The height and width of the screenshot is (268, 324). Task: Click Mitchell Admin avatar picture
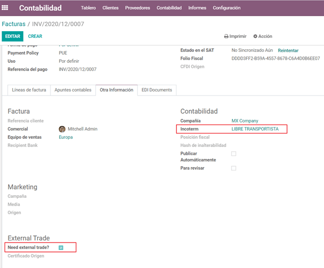point(62,129)
